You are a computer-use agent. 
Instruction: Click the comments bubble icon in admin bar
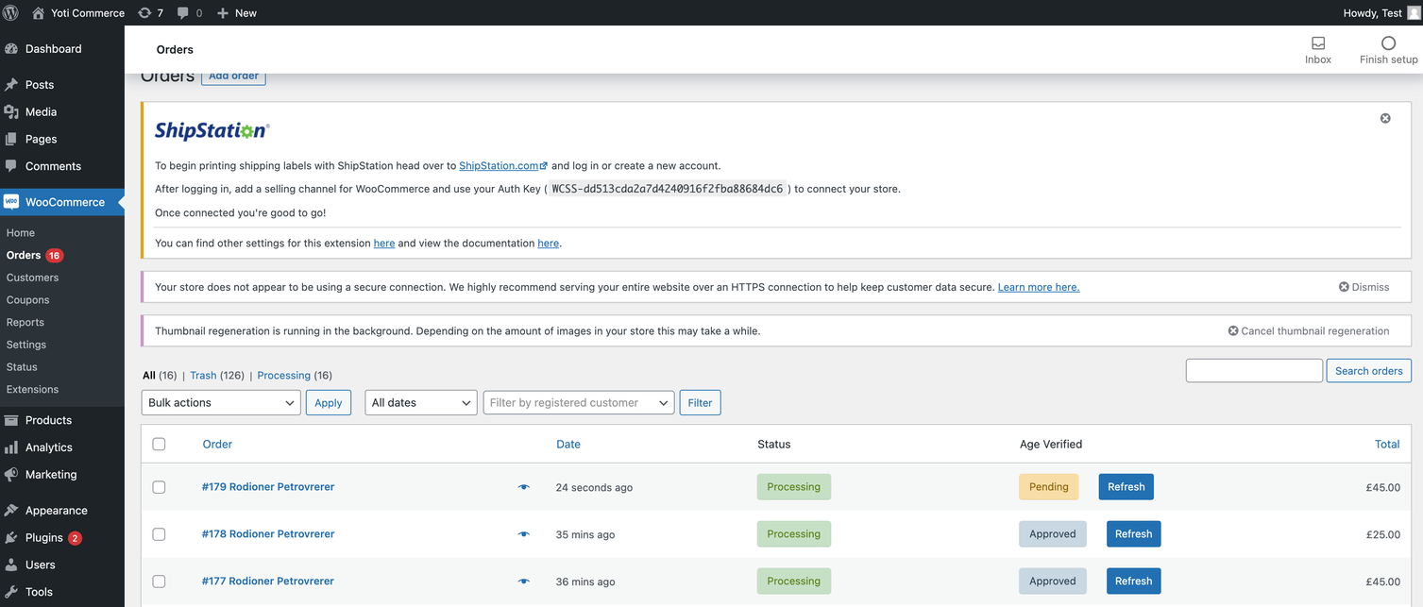pyautogui.click(x=182, y=12)
